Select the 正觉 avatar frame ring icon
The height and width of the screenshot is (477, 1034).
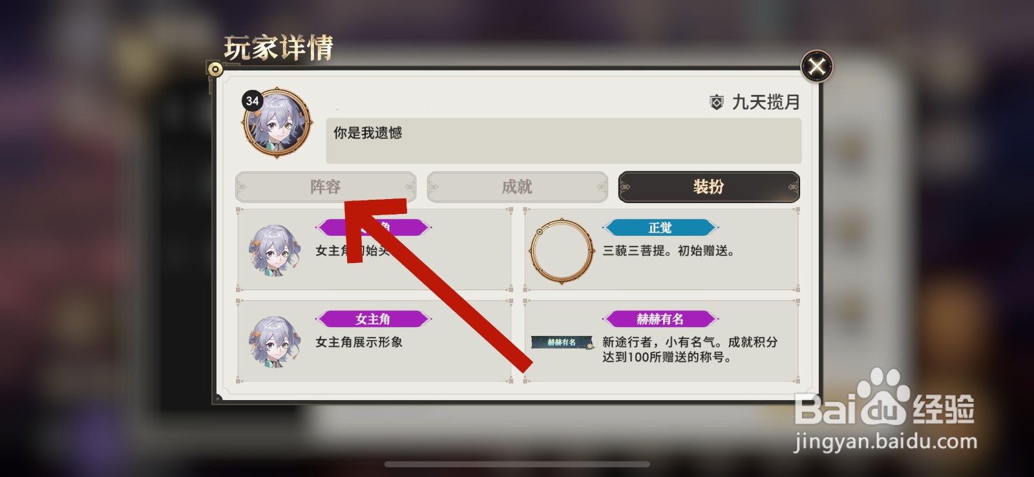[562, 251]
